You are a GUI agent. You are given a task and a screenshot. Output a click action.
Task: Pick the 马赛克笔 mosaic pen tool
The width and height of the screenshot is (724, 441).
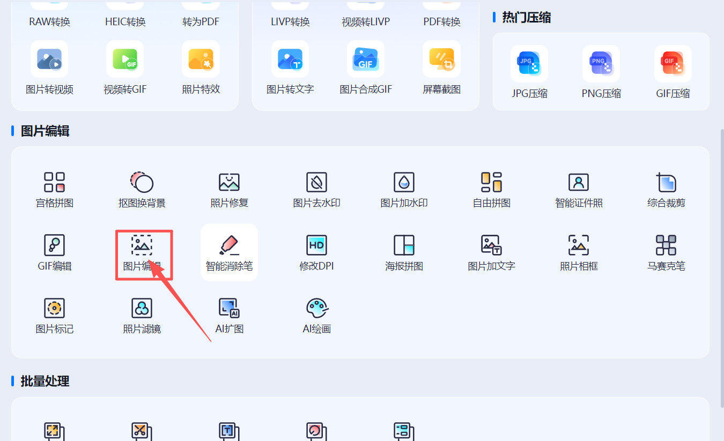click(x=666, y=252)
